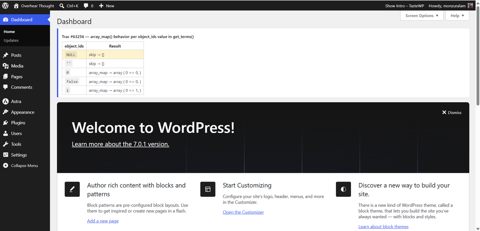Click the NULL object_ids cell
The width and height of the screenshot is (480, 231).
(x=74, y=55)
